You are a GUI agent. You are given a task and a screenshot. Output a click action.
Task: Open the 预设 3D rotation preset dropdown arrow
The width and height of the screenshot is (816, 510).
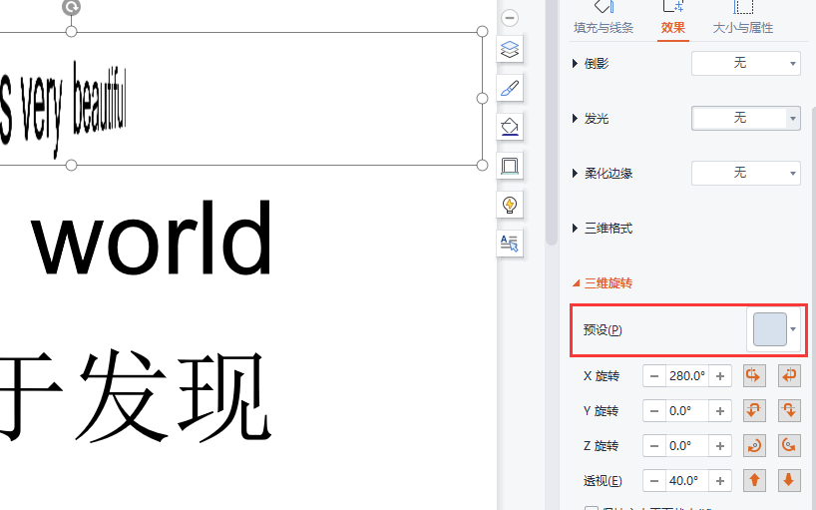click(793, 329)
